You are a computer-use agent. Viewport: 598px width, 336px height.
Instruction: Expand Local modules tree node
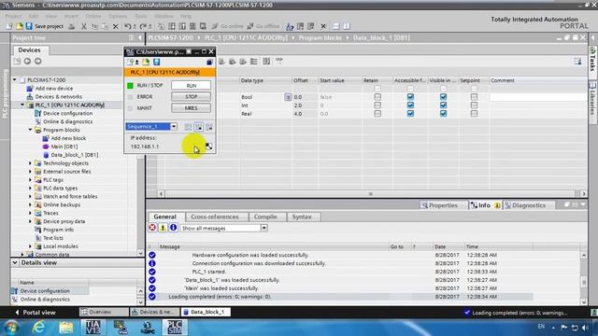[x=30, y=246]
